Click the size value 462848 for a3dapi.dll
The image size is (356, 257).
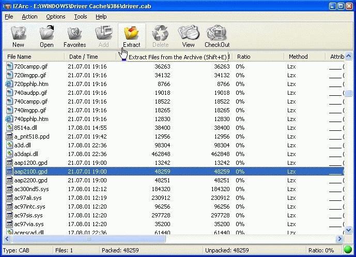[161, 154]
